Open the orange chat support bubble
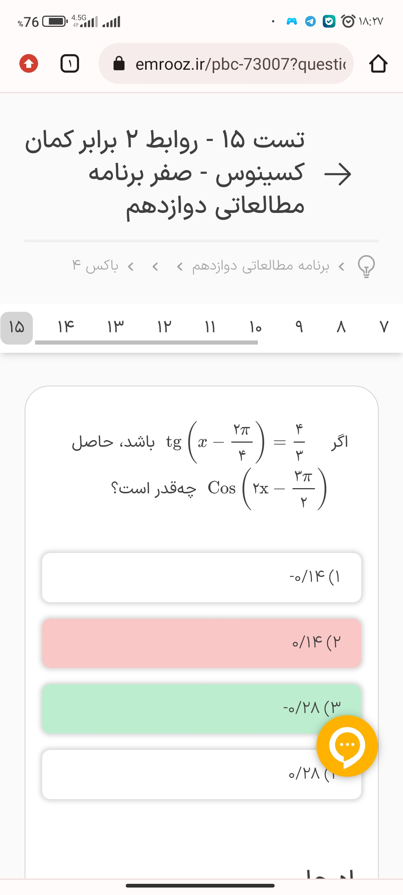 pyautogui.click(x=347, y=746)
